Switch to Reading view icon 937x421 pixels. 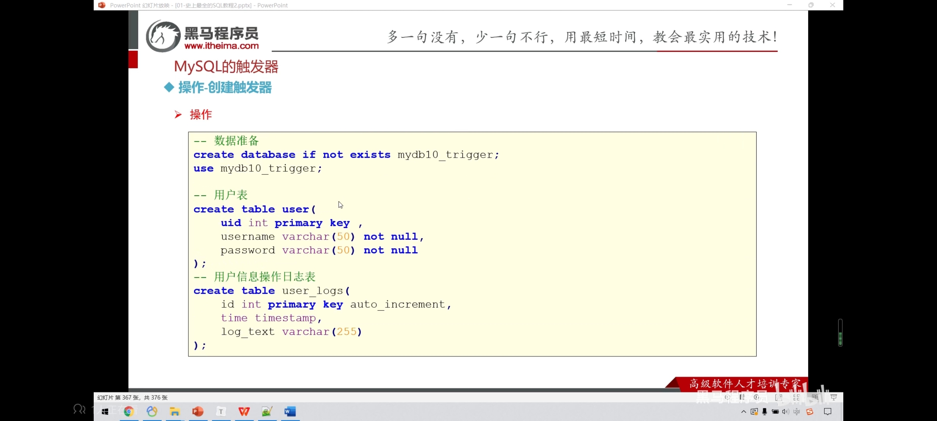tap(815, 397)
